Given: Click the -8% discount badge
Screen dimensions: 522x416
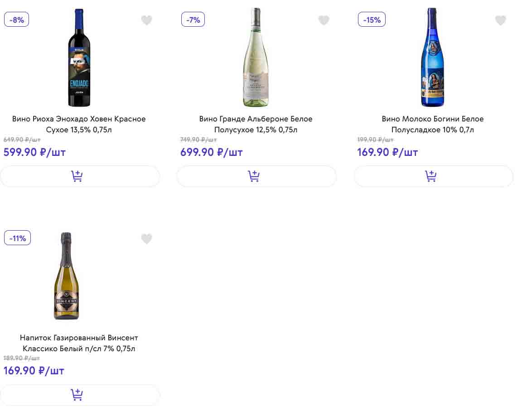Looking at the screenshot, I should click(17, 19).
